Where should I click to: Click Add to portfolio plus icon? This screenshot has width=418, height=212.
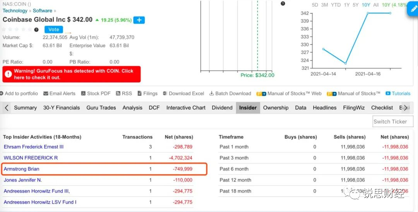pos(2,93)
